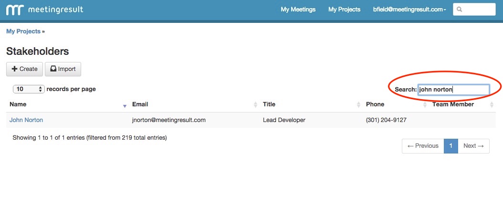
Task: Click the My Projects breadcrumb link
Action: (x=23, y=31)
